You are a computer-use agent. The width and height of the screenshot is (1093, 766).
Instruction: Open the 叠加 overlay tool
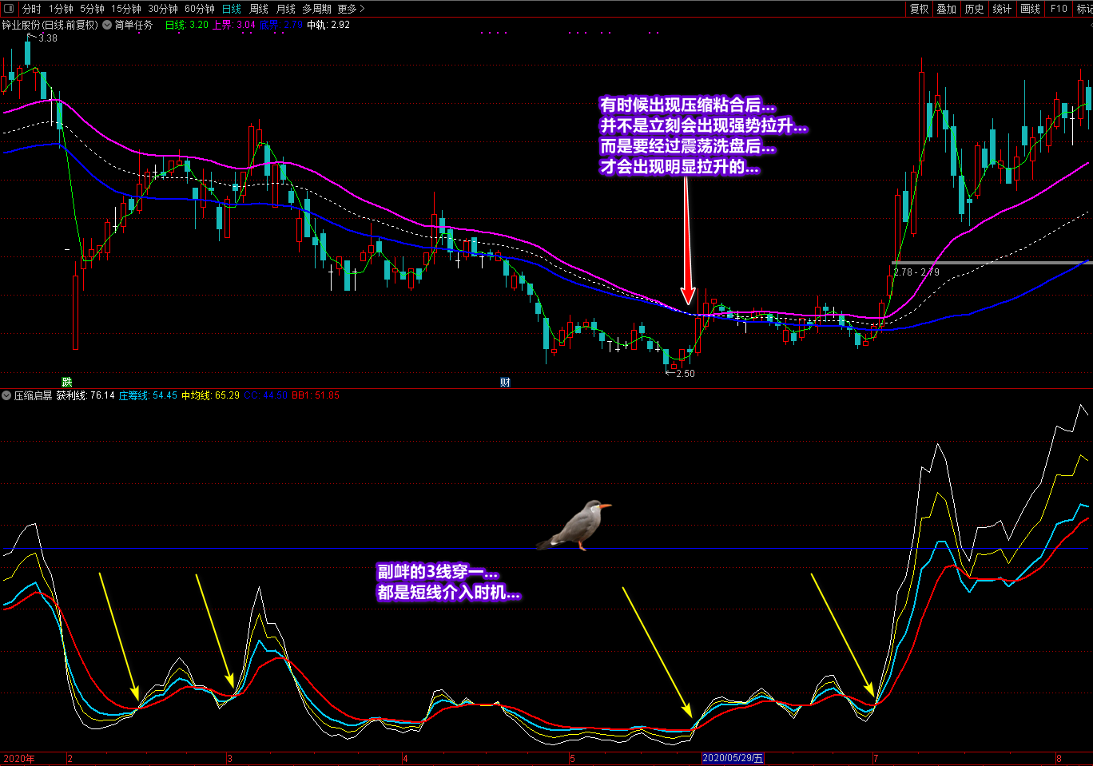point(947,9)
